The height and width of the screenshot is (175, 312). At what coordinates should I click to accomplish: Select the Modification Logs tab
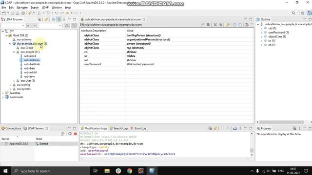click(94, 128)
